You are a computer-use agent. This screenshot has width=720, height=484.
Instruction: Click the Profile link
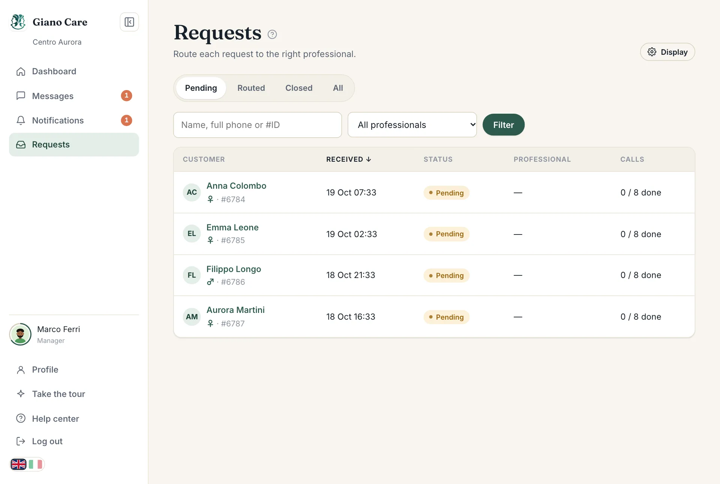[x=74, y=370]
